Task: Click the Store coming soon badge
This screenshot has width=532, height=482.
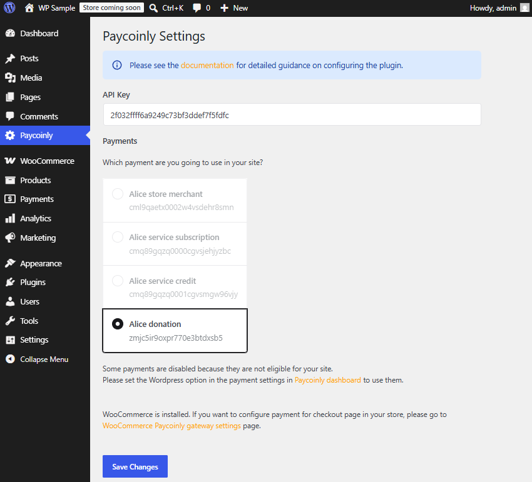Action: click(111, 8)
